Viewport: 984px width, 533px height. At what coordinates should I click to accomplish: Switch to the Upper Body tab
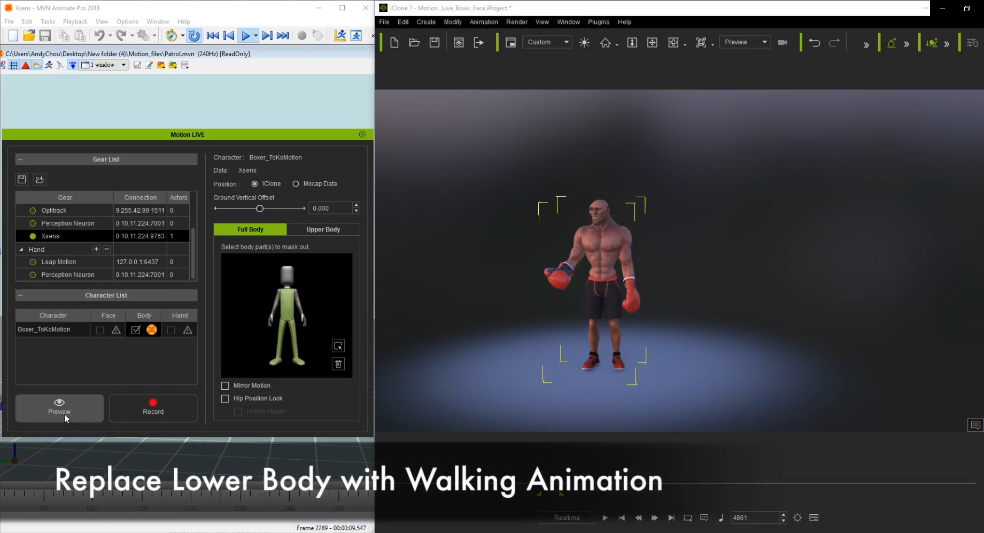[x=323, y=229]
